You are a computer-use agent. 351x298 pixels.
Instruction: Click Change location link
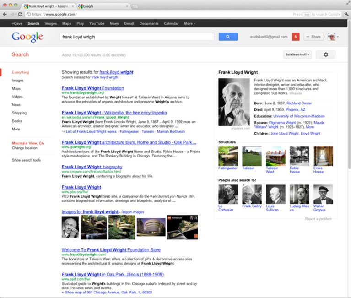coord(25,148)
